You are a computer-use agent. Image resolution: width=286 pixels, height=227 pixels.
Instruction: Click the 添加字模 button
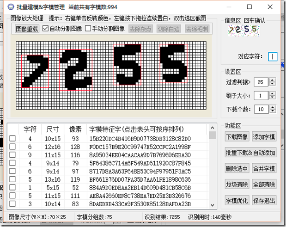tap(264, 137)
